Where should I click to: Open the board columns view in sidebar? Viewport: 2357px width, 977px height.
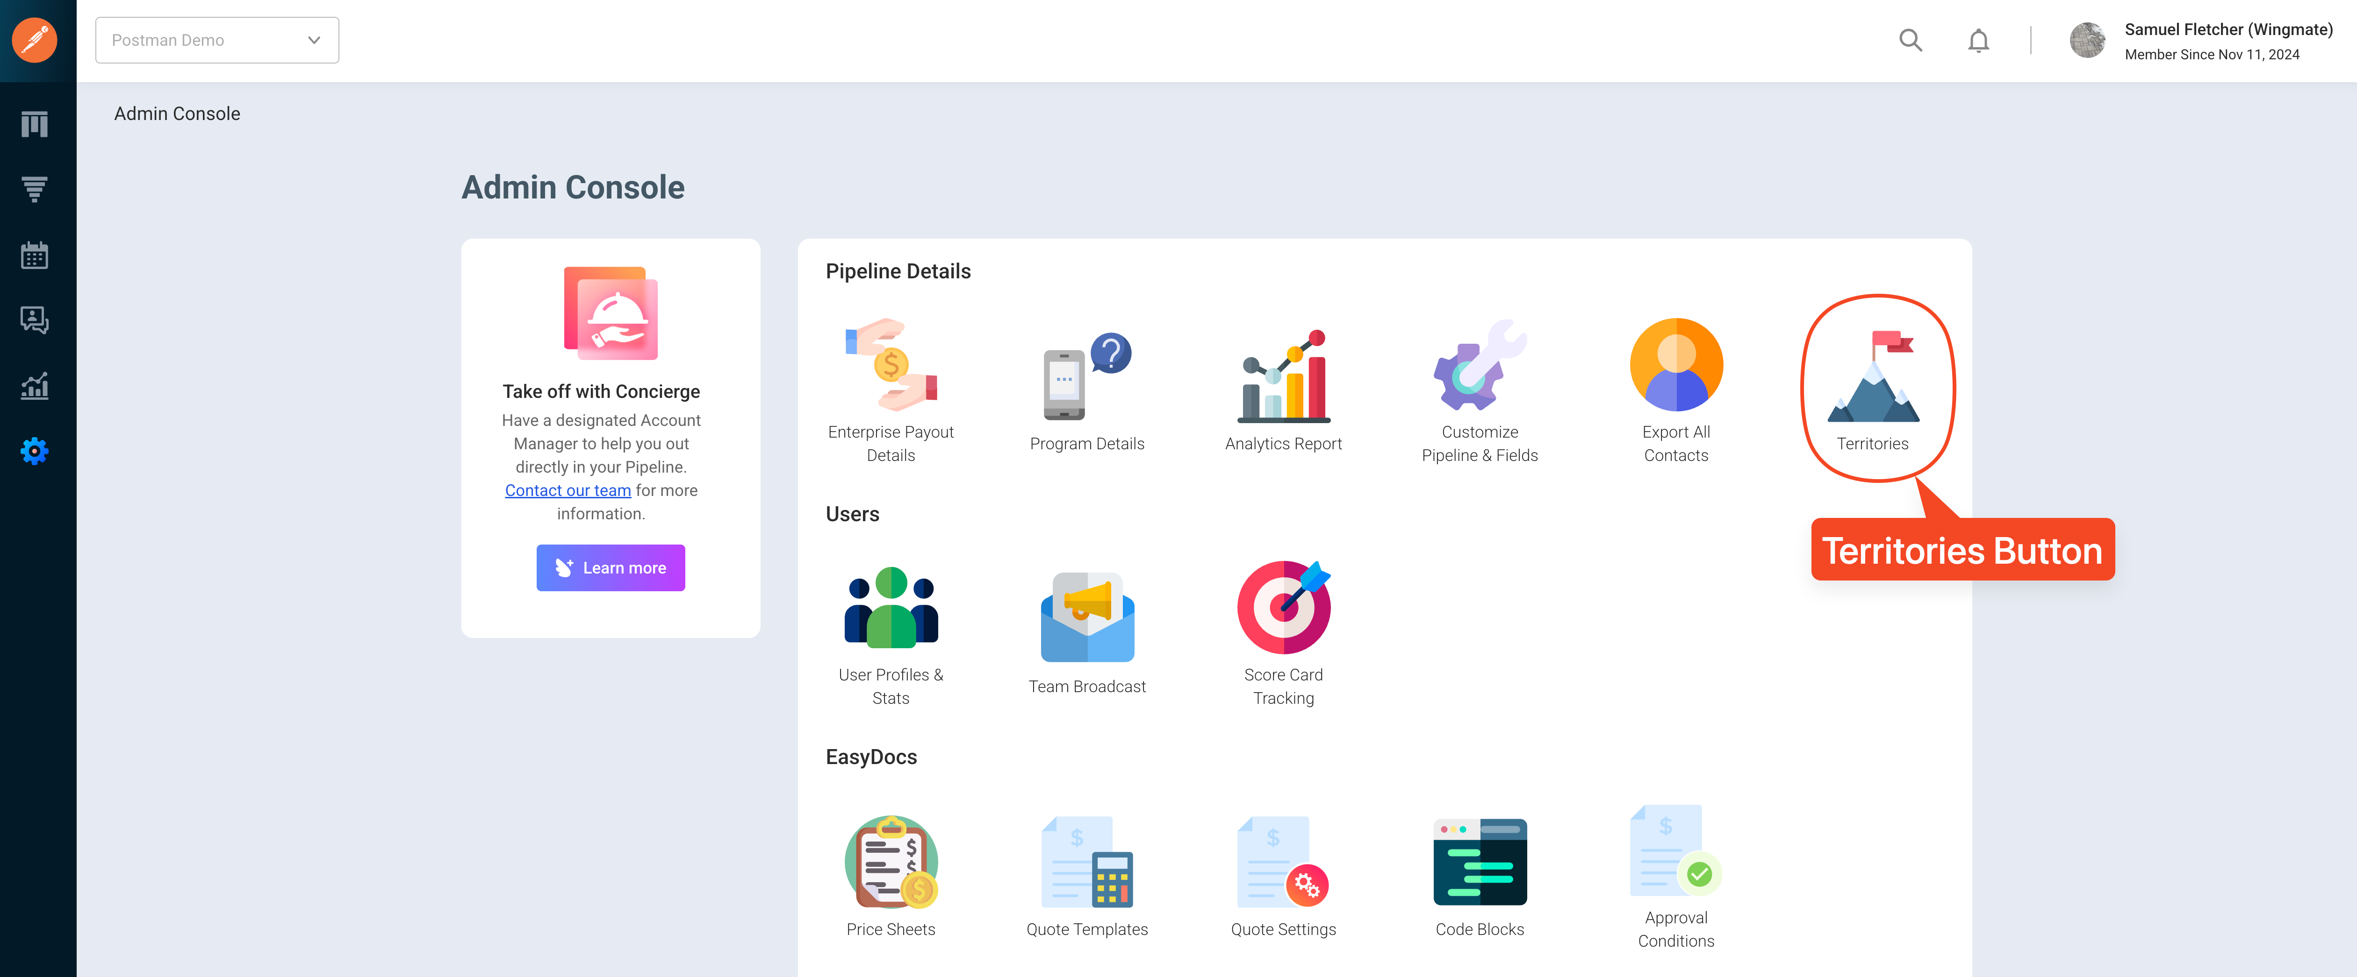35,124
